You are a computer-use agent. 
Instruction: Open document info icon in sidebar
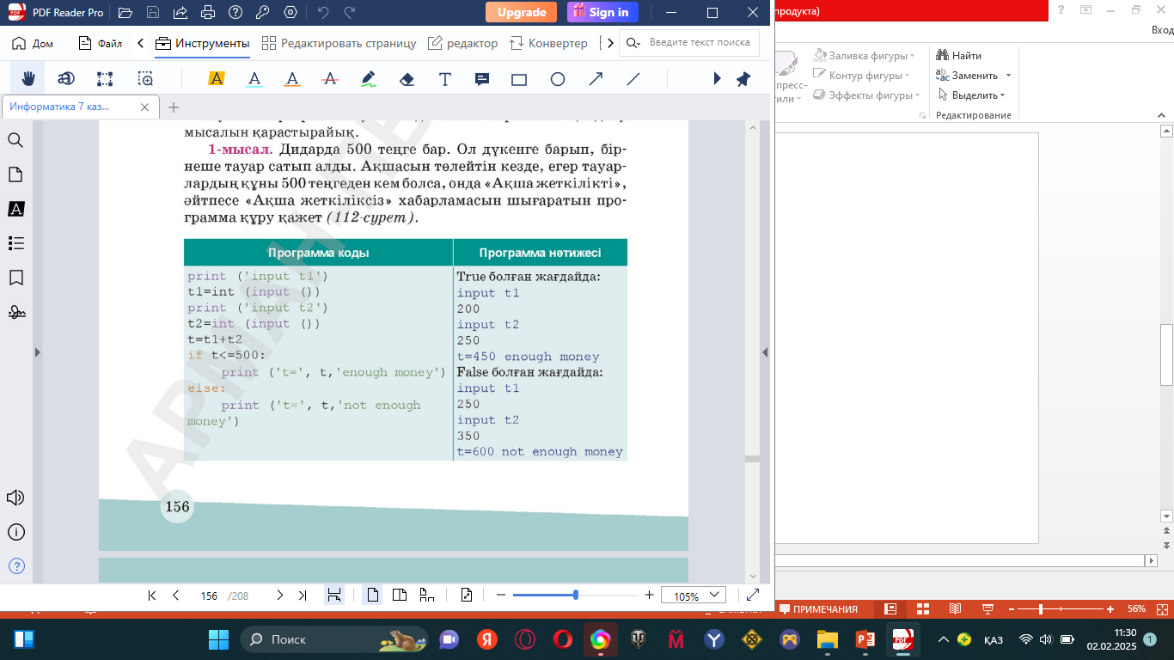click(15, 532)
